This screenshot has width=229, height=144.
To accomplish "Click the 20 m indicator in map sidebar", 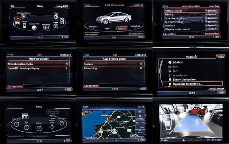I will (140, 131).
